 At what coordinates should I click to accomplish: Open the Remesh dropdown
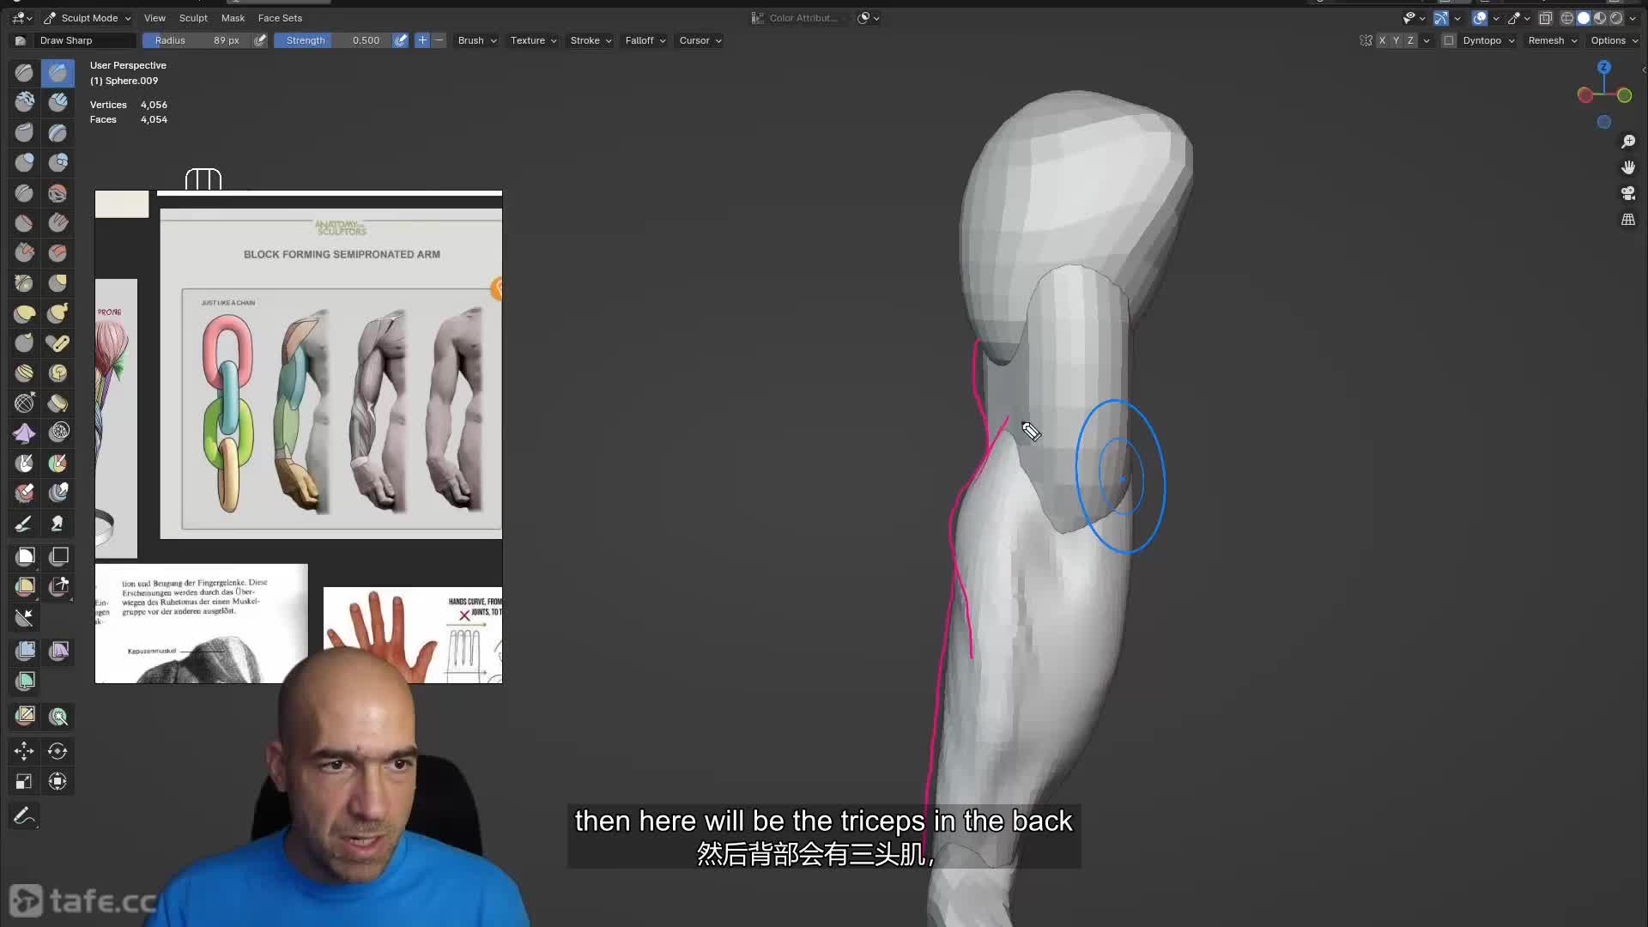[x=1553, y=40]
